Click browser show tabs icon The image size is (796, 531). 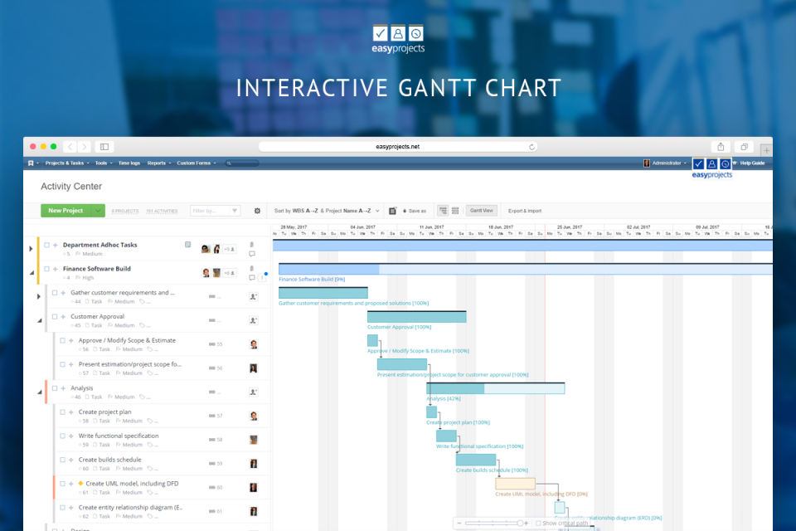point(745,147)
